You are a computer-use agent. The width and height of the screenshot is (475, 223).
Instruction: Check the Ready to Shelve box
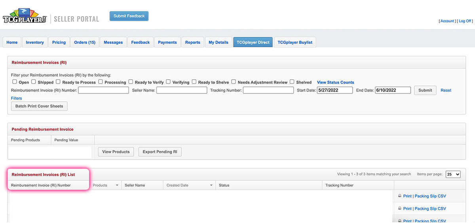pyautogui.click(x=194, y=82)
